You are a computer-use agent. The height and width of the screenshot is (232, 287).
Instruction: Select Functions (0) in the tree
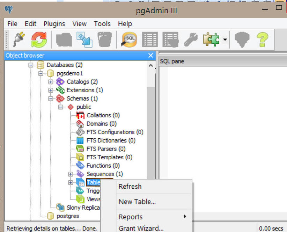103,166
